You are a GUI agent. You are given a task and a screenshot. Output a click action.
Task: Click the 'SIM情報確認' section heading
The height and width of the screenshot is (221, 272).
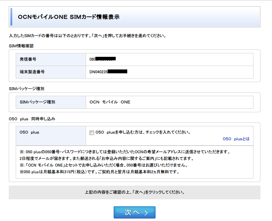21,46
